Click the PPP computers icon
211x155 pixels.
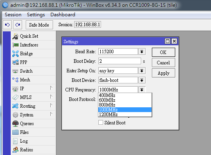[15, 62]
